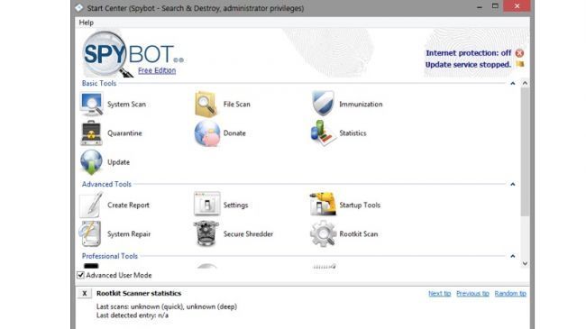Toggle the Advanced User Mode checkbox
Screen dimensions: 586x329
pos(81,275)
